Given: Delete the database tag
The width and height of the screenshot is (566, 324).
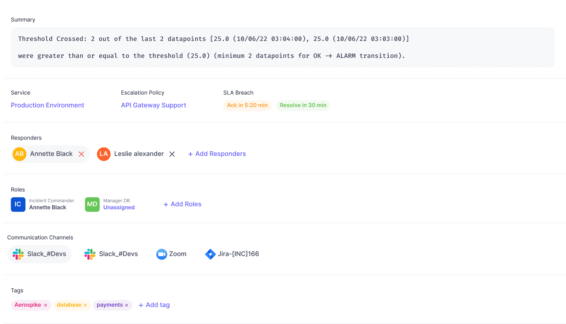Looking at the screenshot, I should [85, 305].
